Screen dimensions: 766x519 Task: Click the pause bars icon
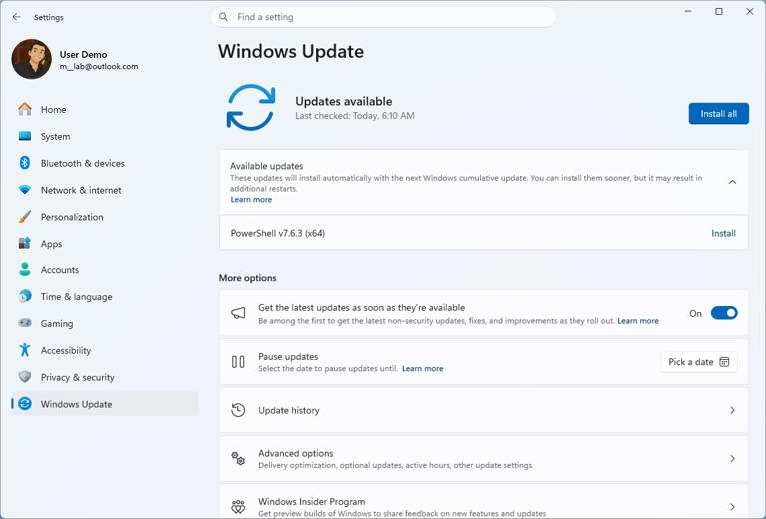[238, 362]
